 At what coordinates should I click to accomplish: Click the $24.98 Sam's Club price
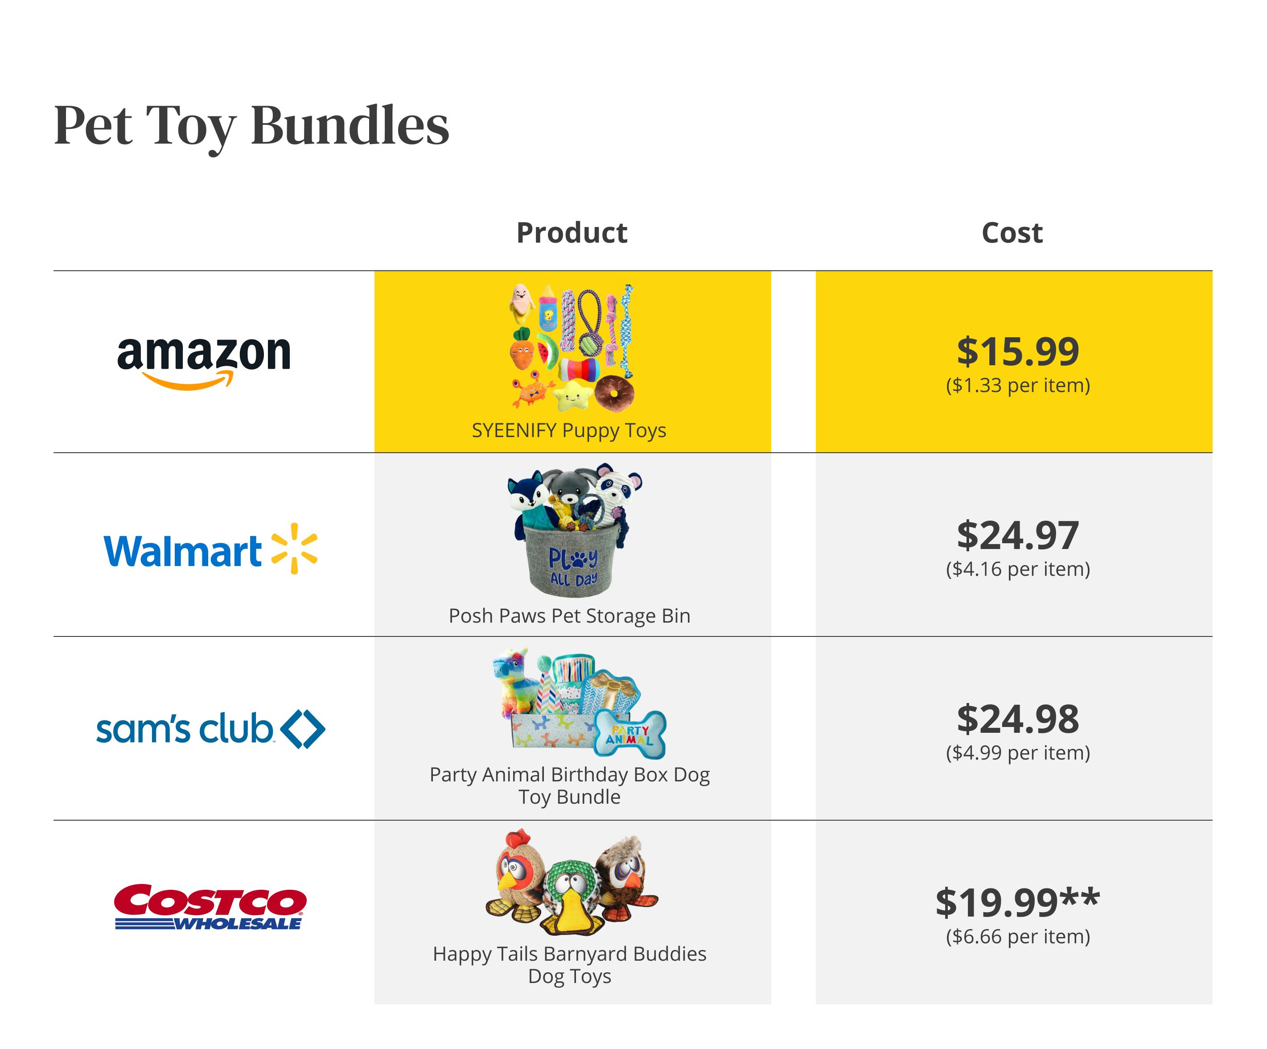tap(1018, 719)
